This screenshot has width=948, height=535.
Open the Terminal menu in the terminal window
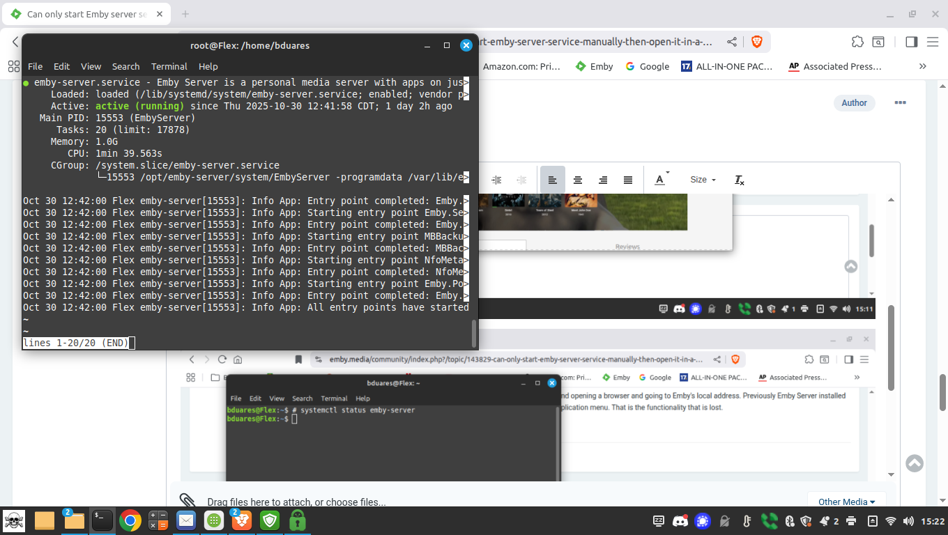(x=169, y=66)
